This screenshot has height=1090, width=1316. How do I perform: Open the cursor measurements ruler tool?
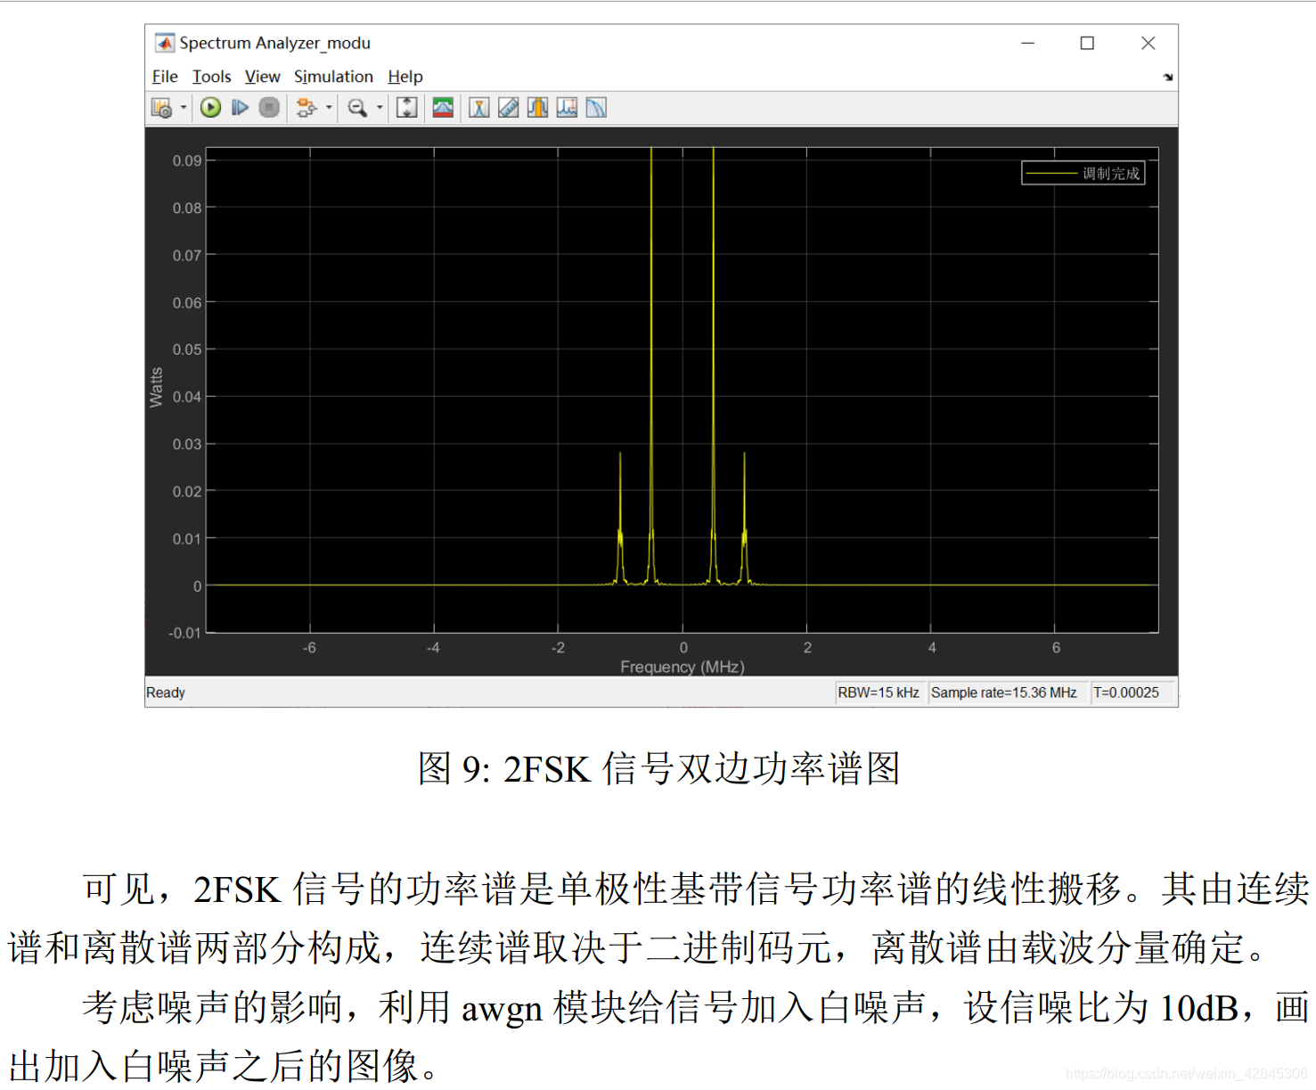coord(509,108)
